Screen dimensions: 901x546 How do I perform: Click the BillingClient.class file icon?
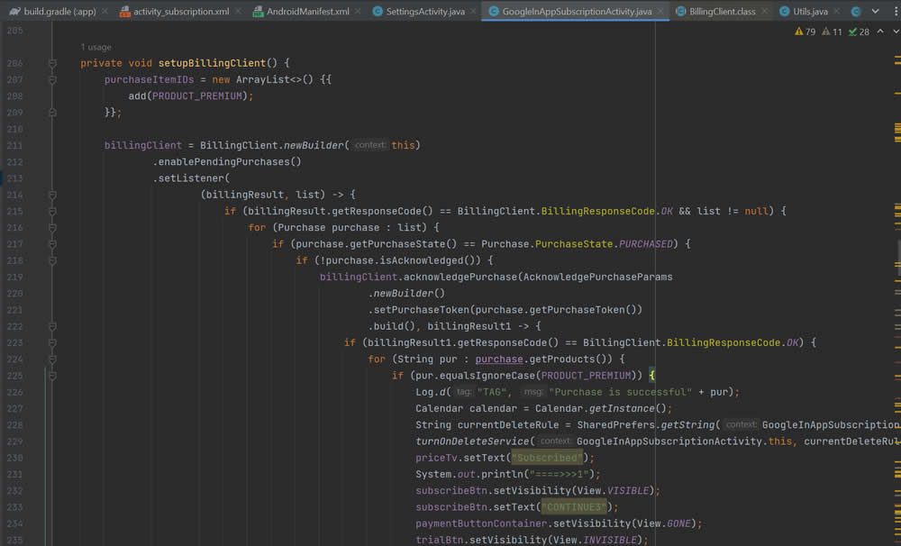680,12
